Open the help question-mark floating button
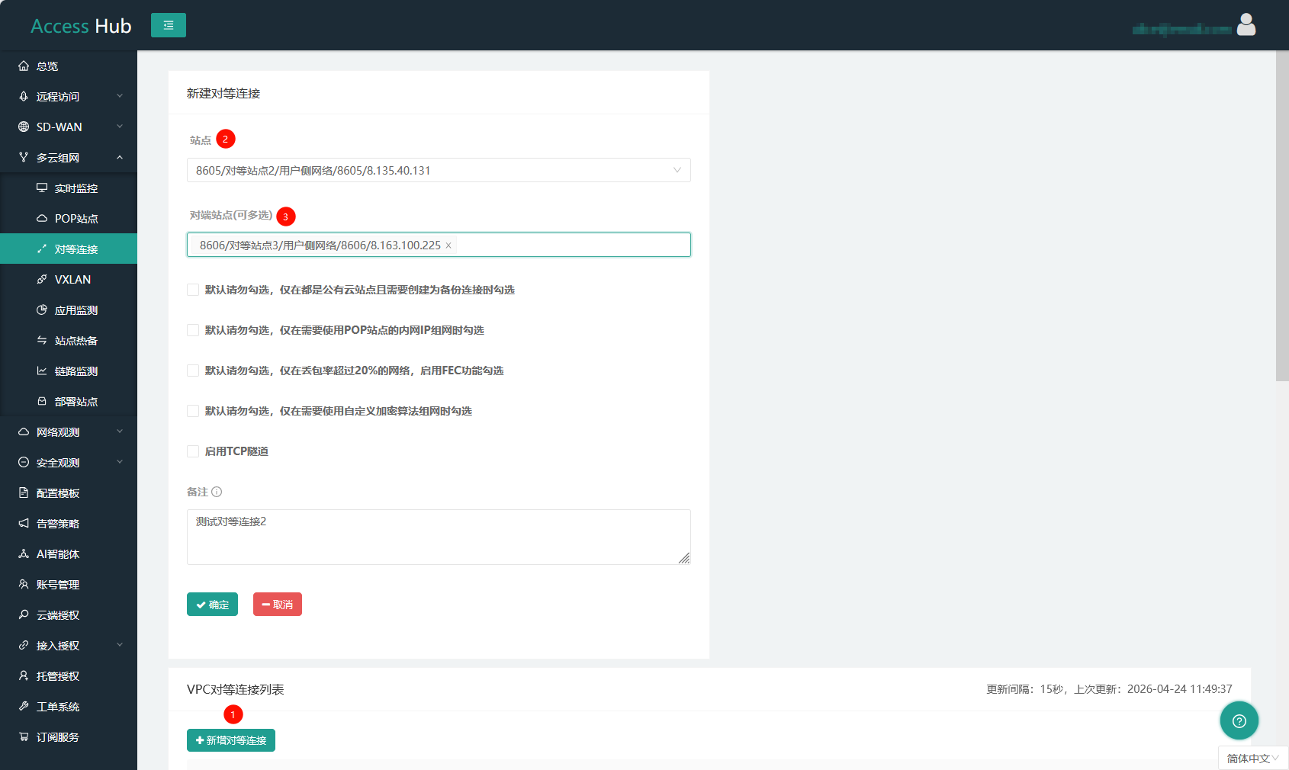Image resolution: width=1289 pixels, height=770 pixels. pos(1239,720)
